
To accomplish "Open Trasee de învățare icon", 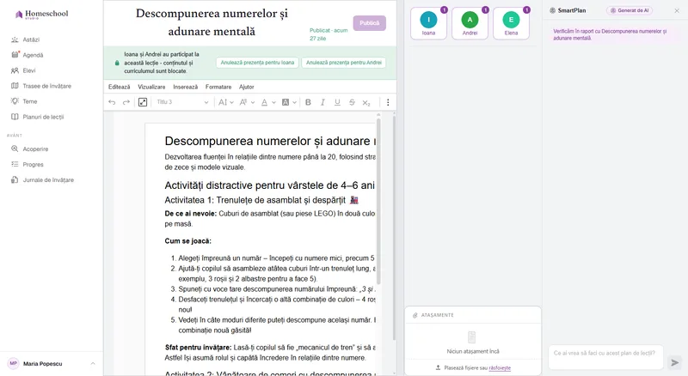I will point(15,86).
